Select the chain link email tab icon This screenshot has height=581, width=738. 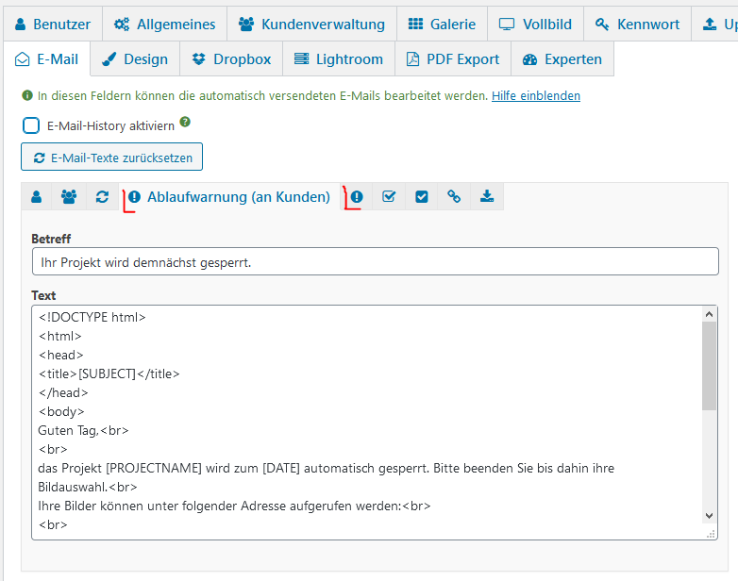(454, 197)
